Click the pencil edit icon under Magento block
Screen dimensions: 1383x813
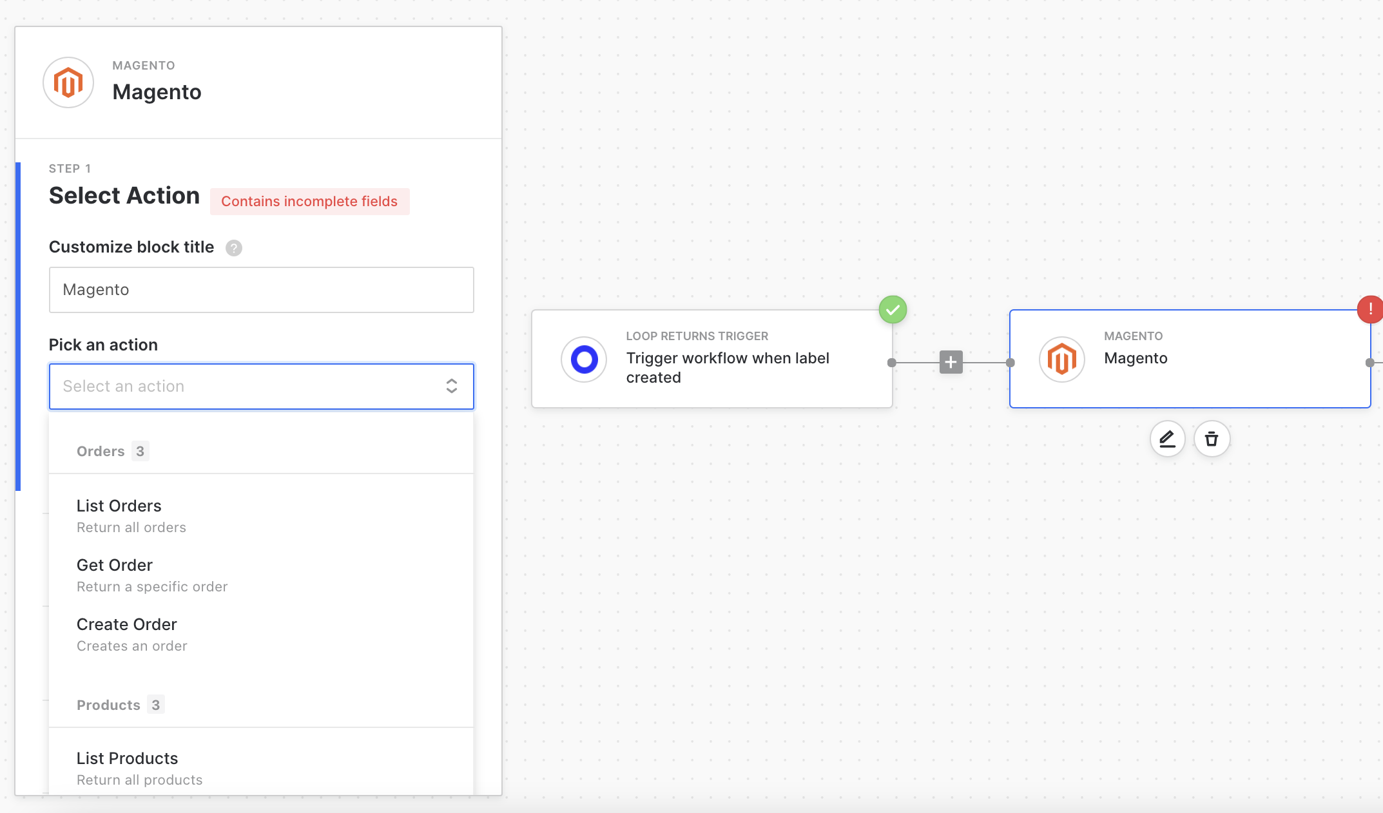pos(1167,439)
